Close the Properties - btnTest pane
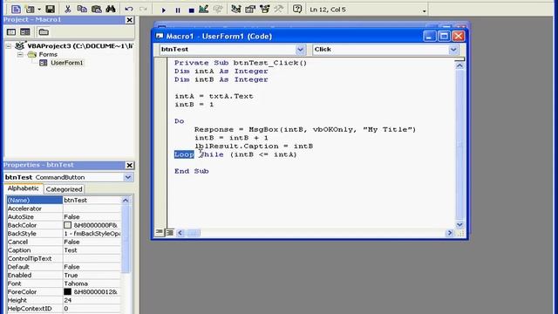 click(130, 165)
